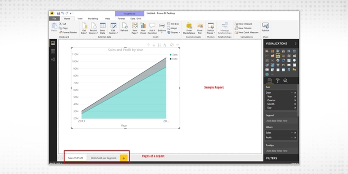Select the ArcGIS globe map visual
Image resolution: width=348 pixels, height=174 pixels.
(267, 74)
